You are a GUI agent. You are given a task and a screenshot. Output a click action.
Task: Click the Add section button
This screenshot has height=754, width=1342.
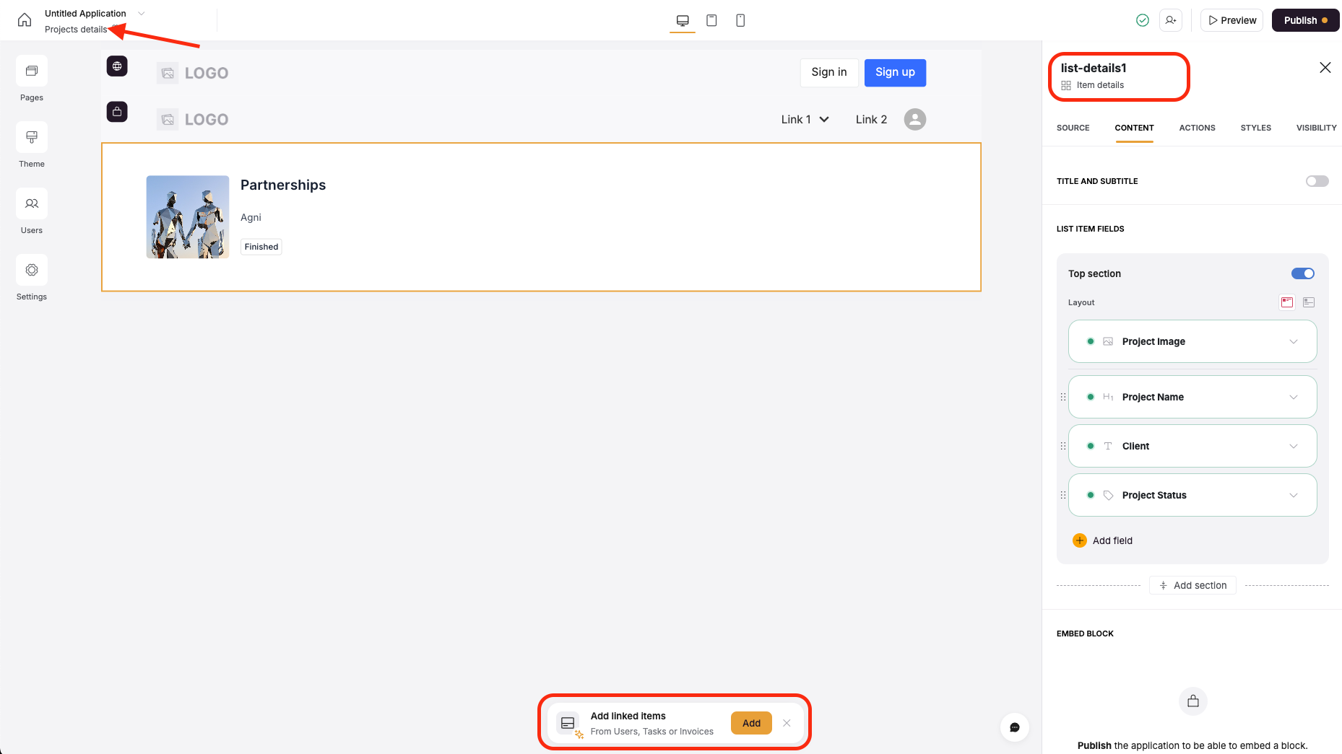point(1192,585)
